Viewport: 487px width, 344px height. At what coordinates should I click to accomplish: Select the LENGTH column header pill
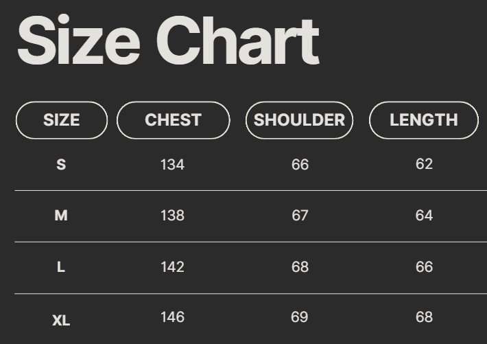tap(423, 120)
